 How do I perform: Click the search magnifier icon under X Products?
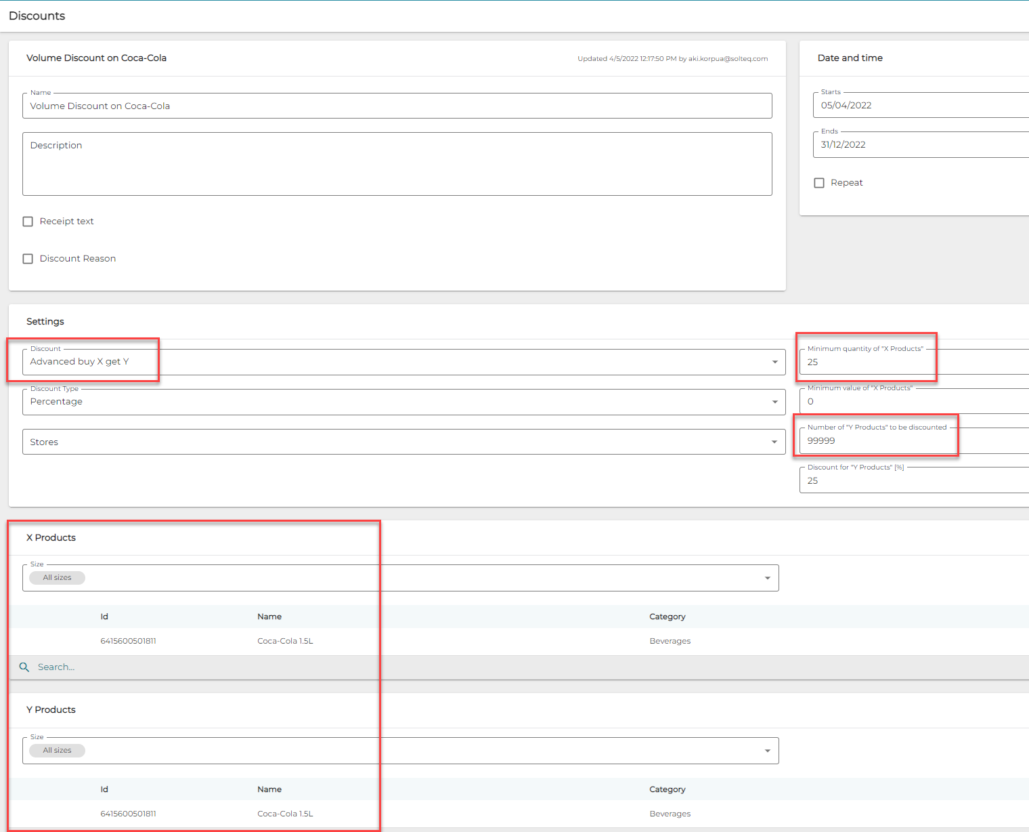[x=24, y=667]
